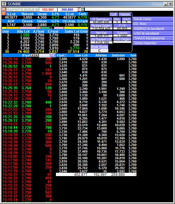Click the red C indicator in top bar
This screenshot has width=175, height=204.
(x=79, y=10)
